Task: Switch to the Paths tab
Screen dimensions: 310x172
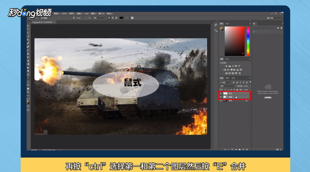Action: [233, 78]
